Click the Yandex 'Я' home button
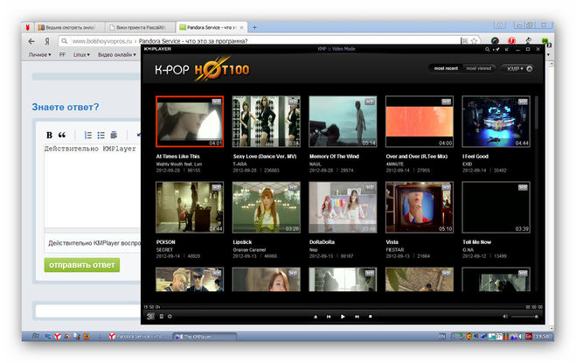 point(47,41)
